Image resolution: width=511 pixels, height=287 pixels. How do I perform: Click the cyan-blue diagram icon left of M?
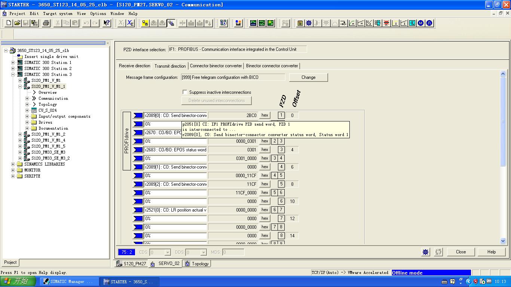click(412, 23)
